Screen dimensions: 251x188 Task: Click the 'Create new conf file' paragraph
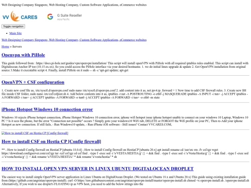pyautogui.click(x=125, y=94)
